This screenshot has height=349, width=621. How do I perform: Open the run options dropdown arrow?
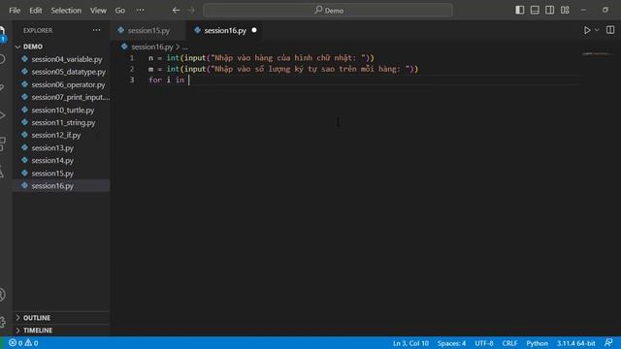[x=597, y=30]
